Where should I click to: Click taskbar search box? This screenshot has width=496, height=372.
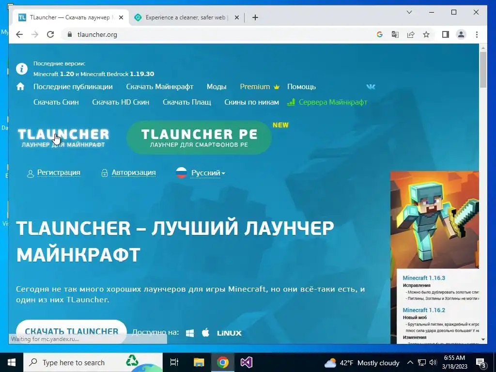[x=93, y=362]
